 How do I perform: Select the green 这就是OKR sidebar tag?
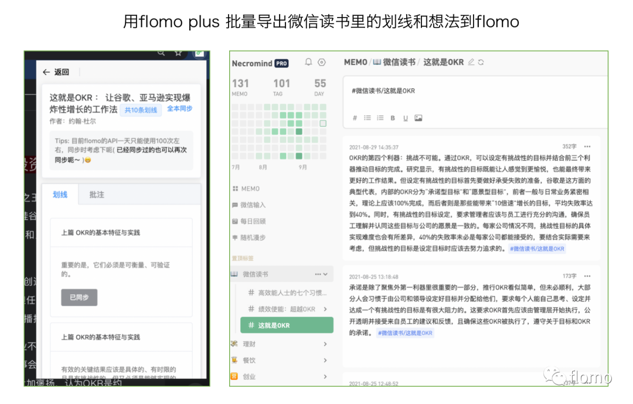[x=287, y=326]
